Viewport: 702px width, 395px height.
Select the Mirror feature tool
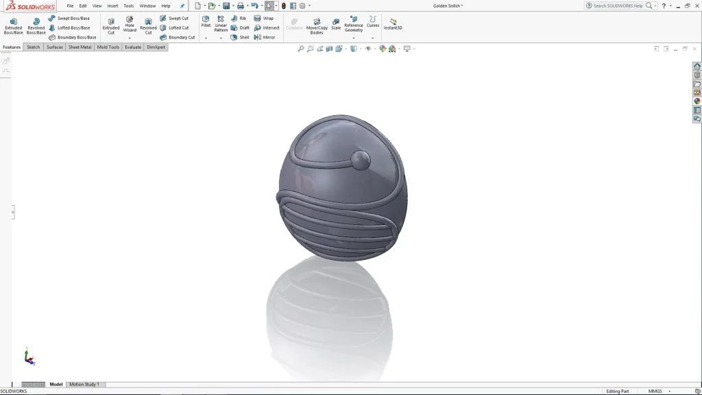tap(265, 37)
